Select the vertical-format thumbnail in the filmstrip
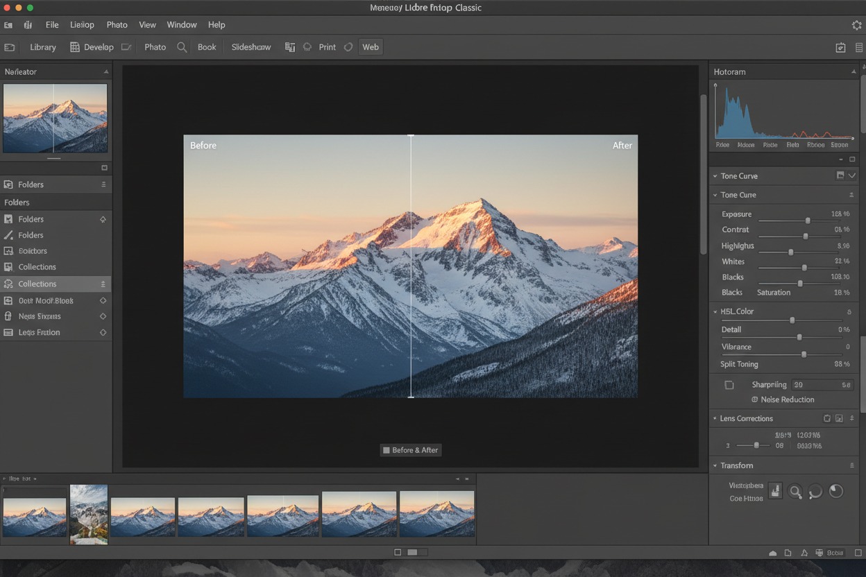The width and height of the screenshot is (866, 577). 89,514
